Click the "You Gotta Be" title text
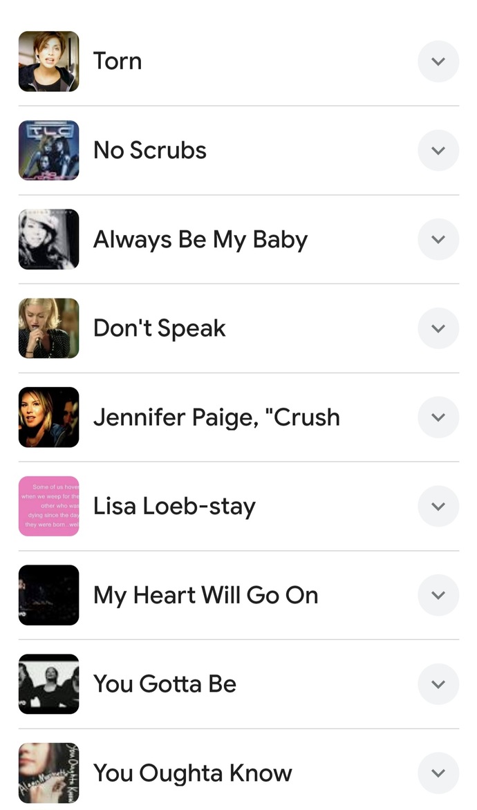 165,684
